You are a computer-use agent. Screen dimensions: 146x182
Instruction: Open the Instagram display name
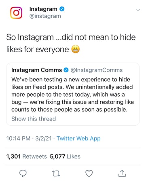(x=43, y=9)
